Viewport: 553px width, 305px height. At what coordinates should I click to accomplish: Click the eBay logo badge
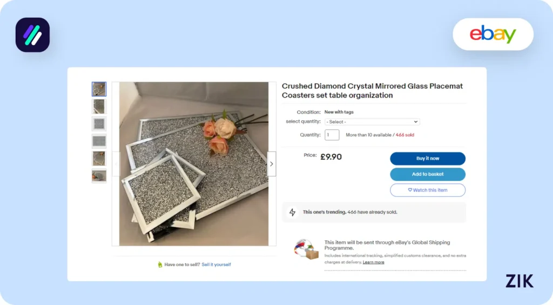pos(493,34)
